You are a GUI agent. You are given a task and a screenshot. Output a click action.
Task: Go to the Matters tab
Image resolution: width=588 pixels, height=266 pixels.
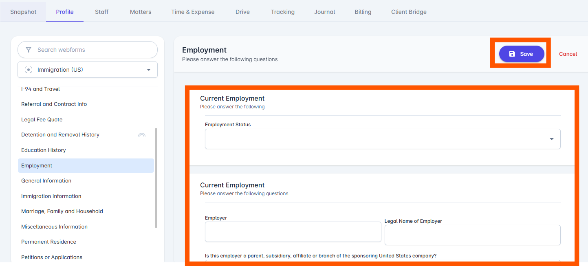click(141, 12)
